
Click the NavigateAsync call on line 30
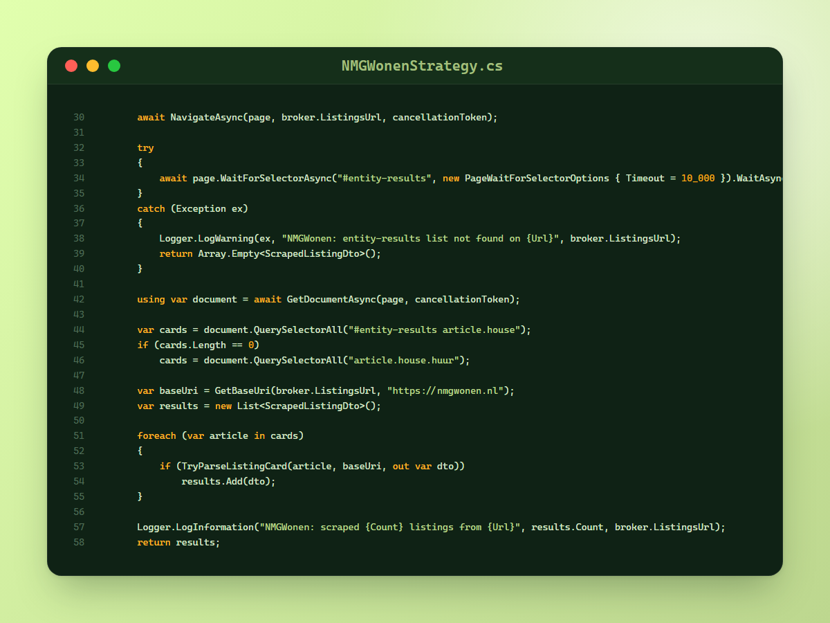pyautogui.click(x=206, y=117)
